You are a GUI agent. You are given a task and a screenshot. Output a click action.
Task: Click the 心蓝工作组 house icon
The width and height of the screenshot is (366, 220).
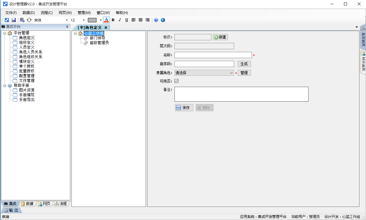point(80,33)
